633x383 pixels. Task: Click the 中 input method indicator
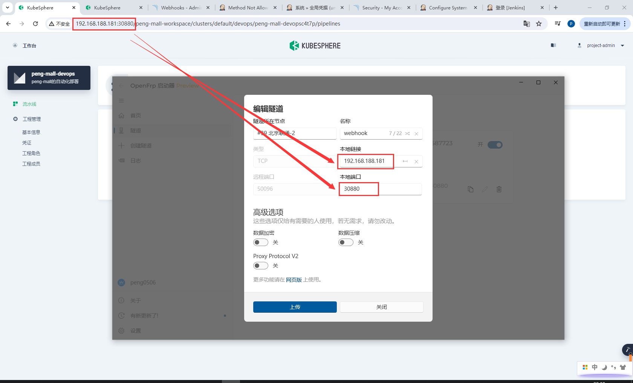pyautogui.click(x=595, y=367)
